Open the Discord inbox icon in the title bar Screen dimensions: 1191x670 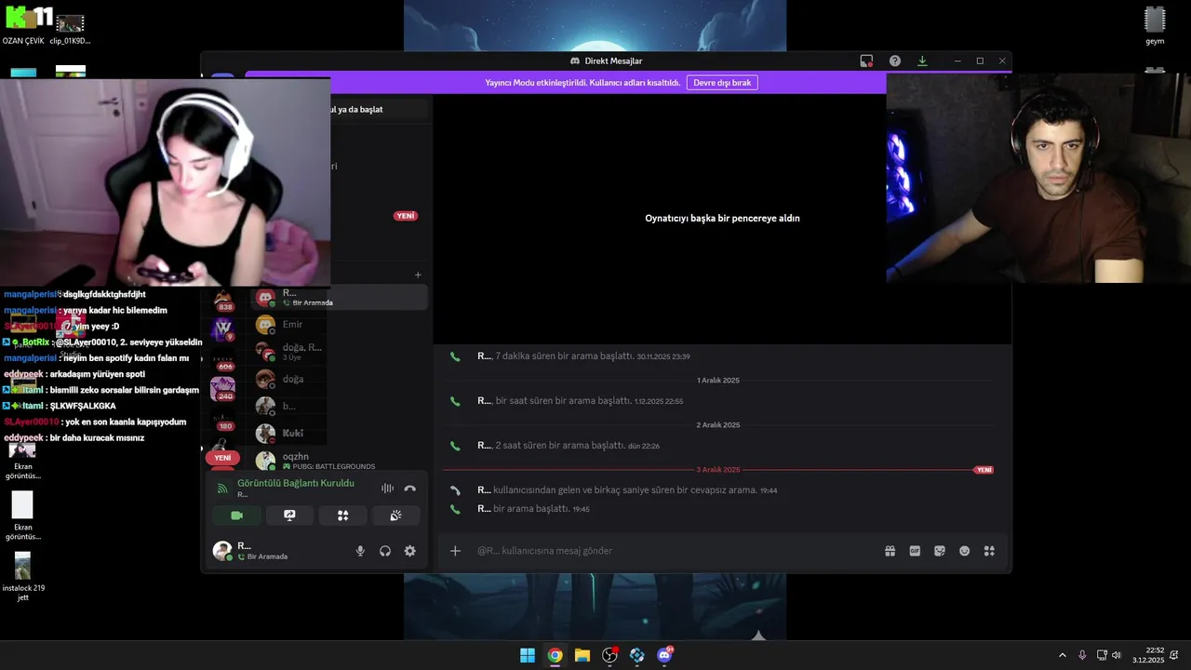[866, 61]
